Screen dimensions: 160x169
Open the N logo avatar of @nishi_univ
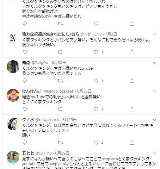click(x=13, y=38)
